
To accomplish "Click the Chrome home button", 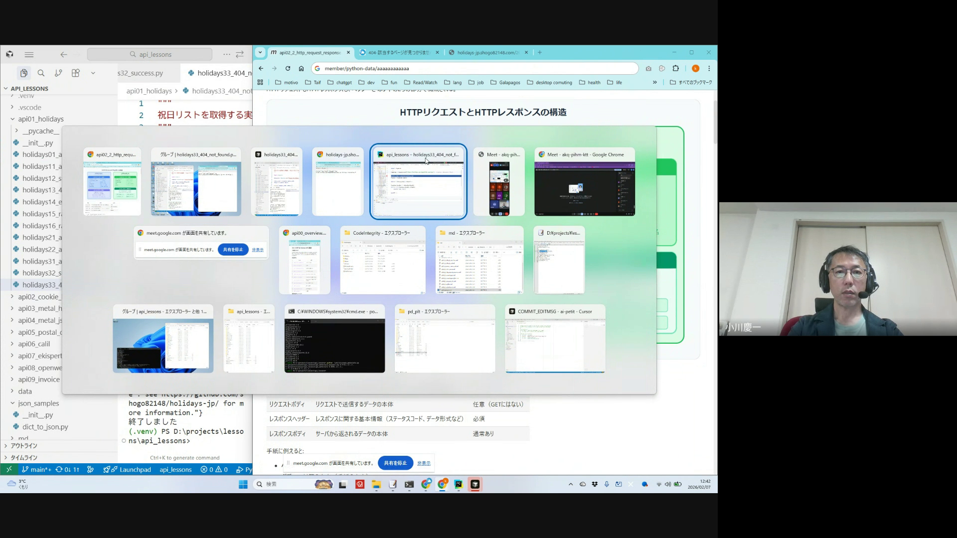I will tap(301, 68).
